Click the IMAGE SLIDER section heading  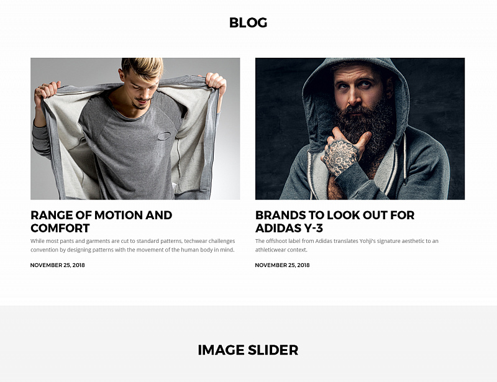(248, 350)
